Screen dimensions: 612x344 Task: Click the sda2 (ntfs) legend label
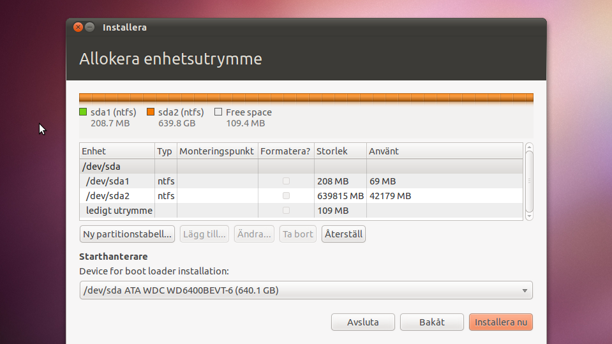click(x=181, y=112)
